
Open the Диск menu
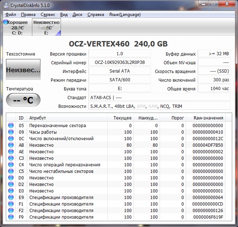tap(77, 15)
